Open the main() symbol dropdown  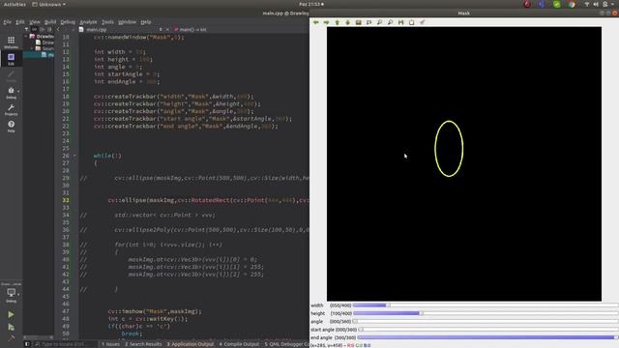tap(191, 30)
